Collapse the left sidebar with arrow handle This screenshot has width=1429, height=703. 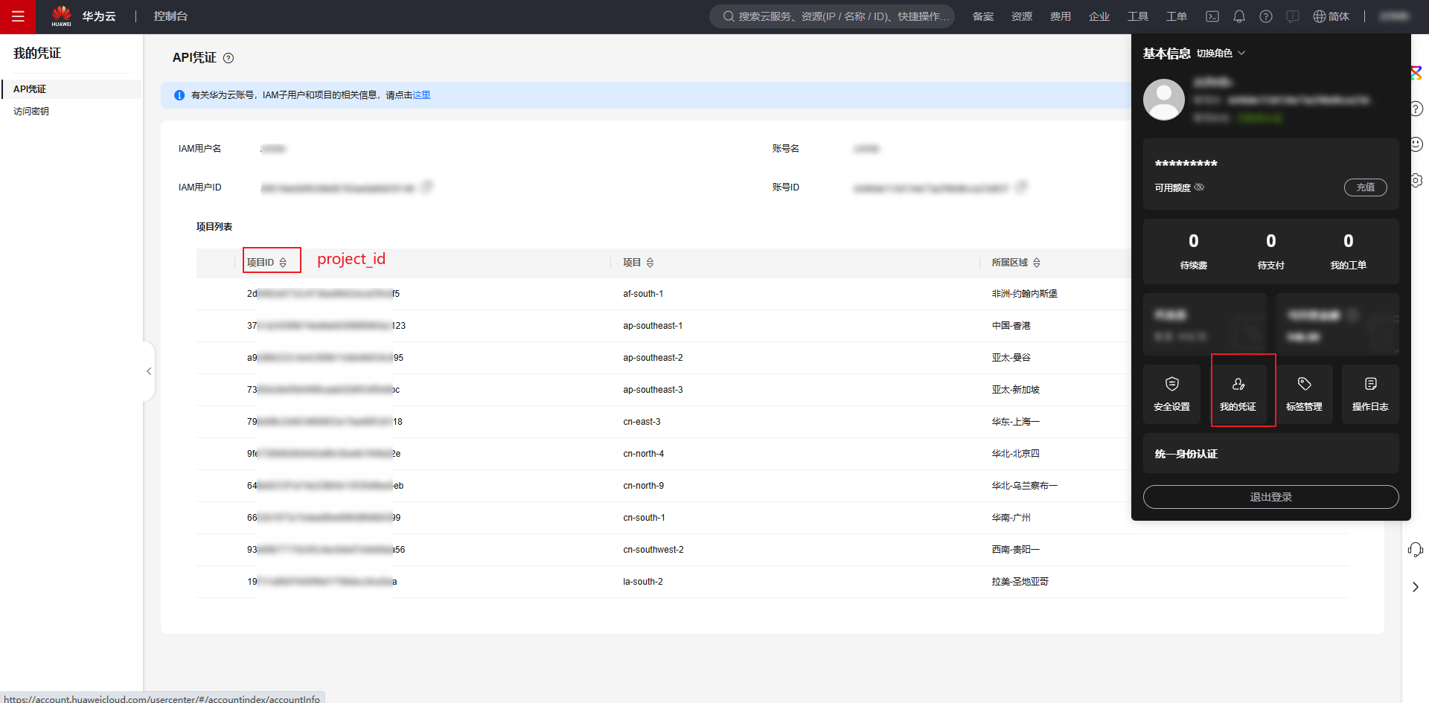[x=149, y=371]
